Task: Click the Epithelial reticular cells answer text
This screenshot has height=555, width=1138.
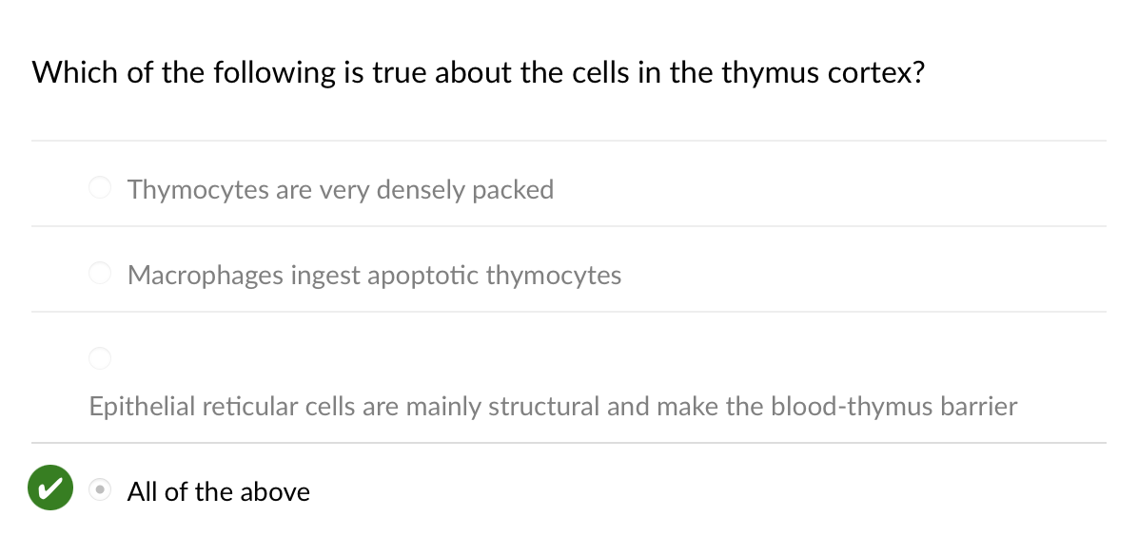Action: click(x=553, y=407)
